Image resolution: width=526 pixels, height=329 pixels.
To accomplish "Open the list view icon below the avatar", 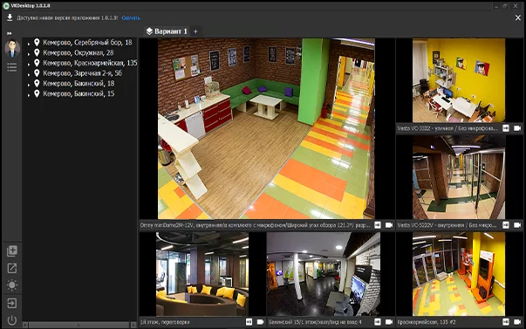I will pyautogui.click(x=11, y=67).
